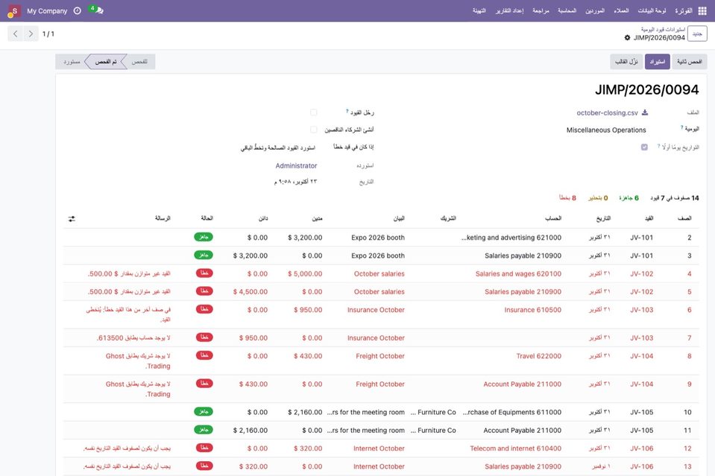The image size is (715, 476).
Task: Open the العملاء menu
Action: (x=621, y=10)
